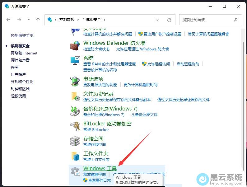247x187 pixels.
Task: Open the Windows 工具 heading link
Action: 100,168
